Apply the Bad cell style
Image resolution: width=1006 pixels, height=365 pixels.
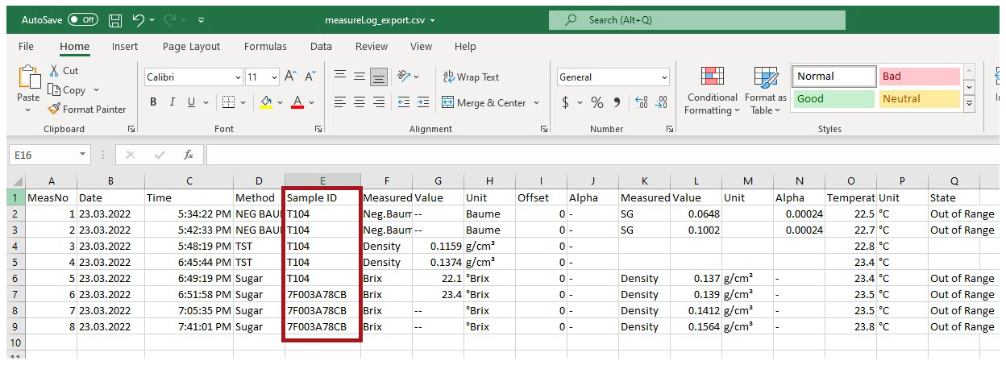(x=919, y=77)
